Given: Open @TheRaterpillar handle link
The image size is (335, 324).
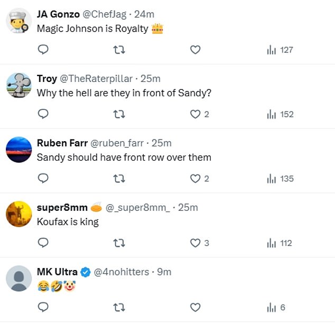Looking at the screenshot, I should tap(96, 79).
